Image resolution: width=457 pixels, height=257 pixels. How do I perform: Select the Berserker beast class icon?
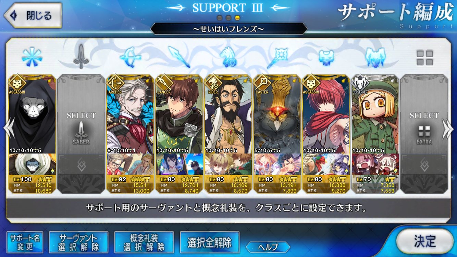click(375, 57)
